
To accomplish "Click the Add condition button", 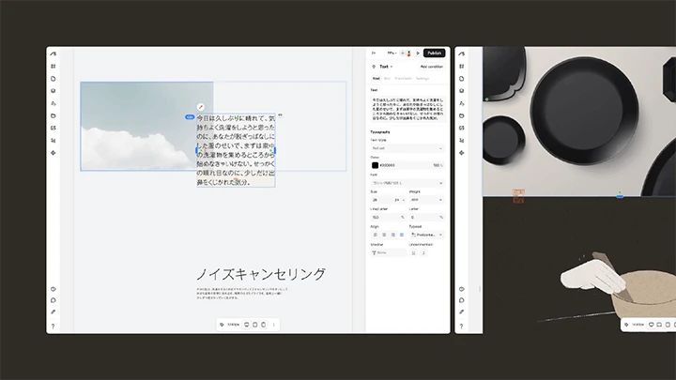I will click(x=432, y=67).
